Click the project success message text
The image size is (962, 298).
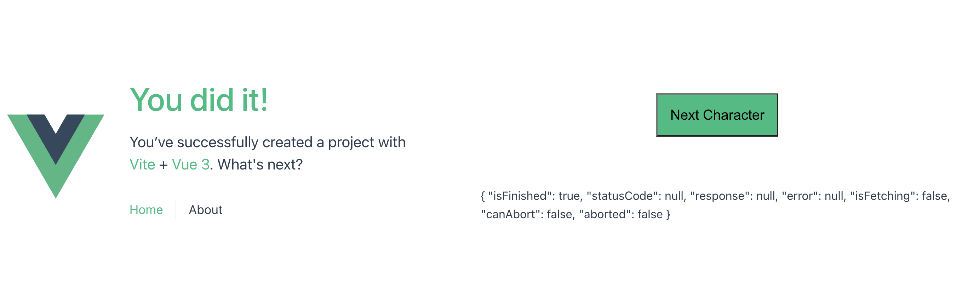(x=267, y=142)
